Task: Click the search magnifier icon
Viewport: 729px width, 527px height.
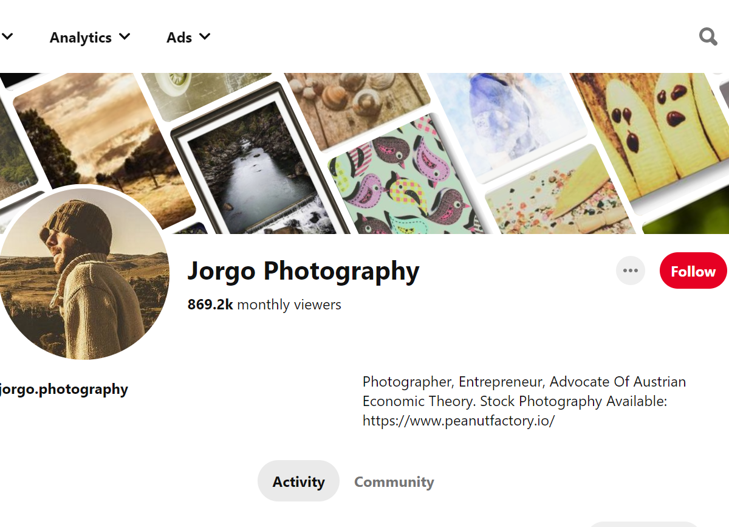Action: coord(708,37)
